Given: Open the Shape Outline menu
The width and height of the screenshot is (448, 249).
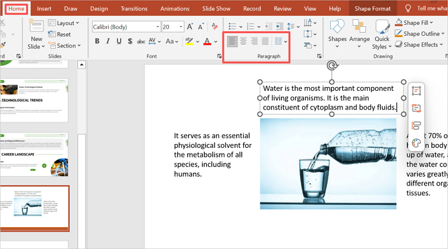Looking at the screenshot, I should point(419,34).
